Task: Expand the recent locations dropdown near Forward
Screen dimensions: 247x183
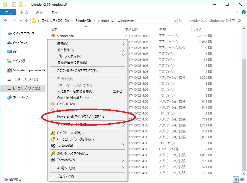Action: point(21,21)
